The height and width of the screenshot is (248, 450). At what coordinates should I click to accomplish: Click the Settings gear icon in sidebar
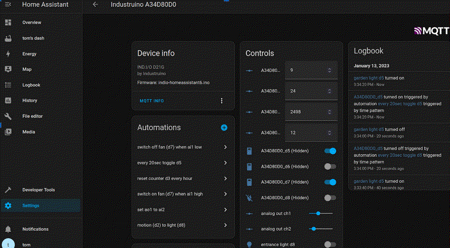tap(8, 205)
